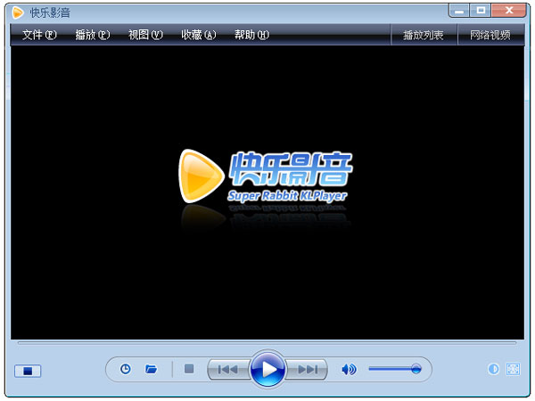Viewport: 535px width, 401px height.
Task: Mute audio with the speaker icon
Action: (x=349, y=369)
